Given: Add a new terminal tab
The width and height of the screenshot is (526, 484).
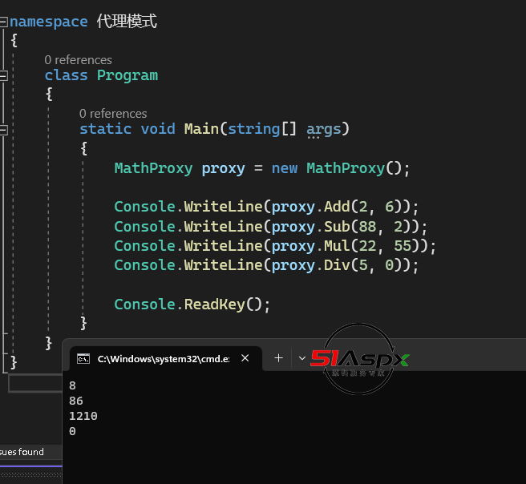Looking at the screenshot, I should [278, 358].
